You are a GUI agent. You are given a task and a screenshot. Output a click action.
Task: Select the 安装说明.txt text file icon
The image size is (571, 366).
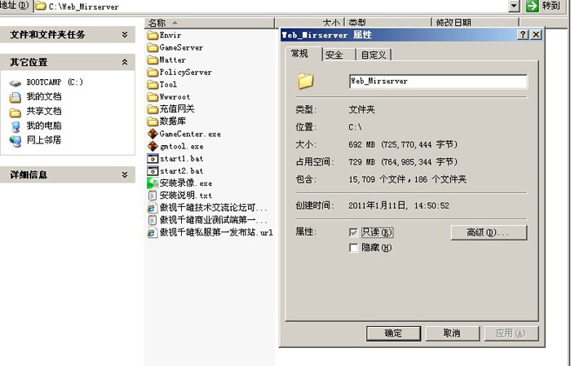(153, 196)
